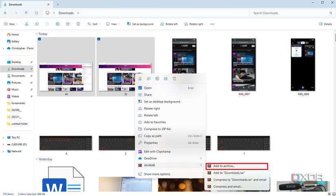Click the Copy icon in context menu

point(149,78)
